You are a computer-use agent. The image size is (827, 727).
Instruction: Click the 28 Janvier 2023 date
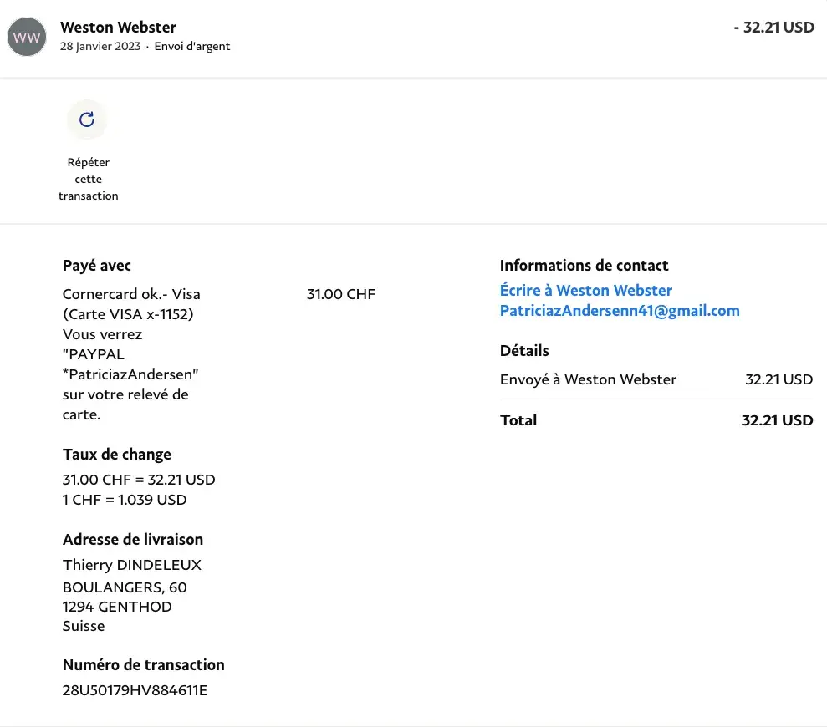[x=100, y=47]
